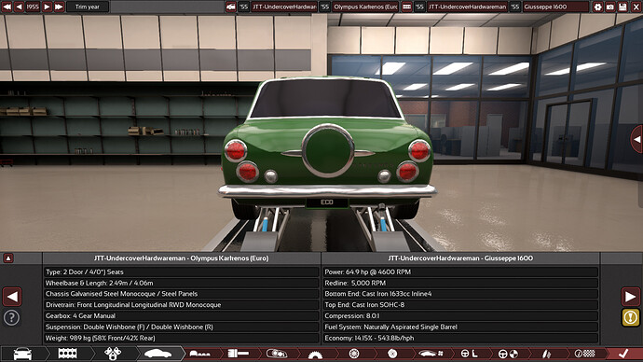Click the Suspension: Double Wishbone row
This screenshot has width=643, height=362.
(x=182, y=327)
